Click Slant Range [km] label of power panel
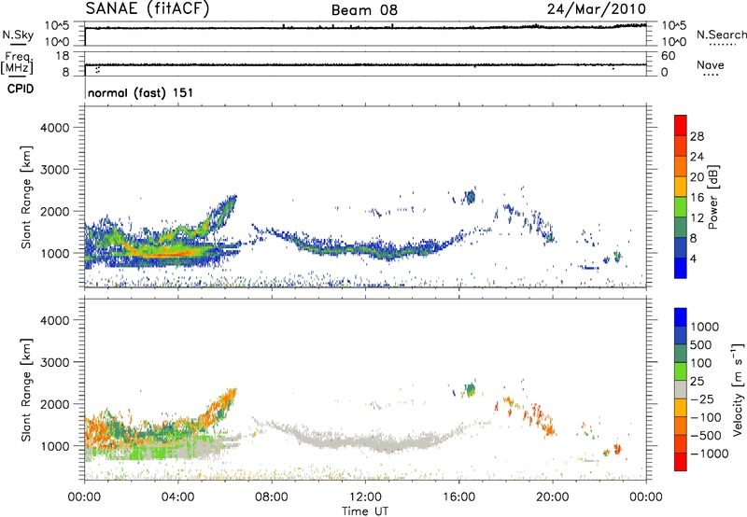The width and height of the screenshot is (747, 517). 26,197
